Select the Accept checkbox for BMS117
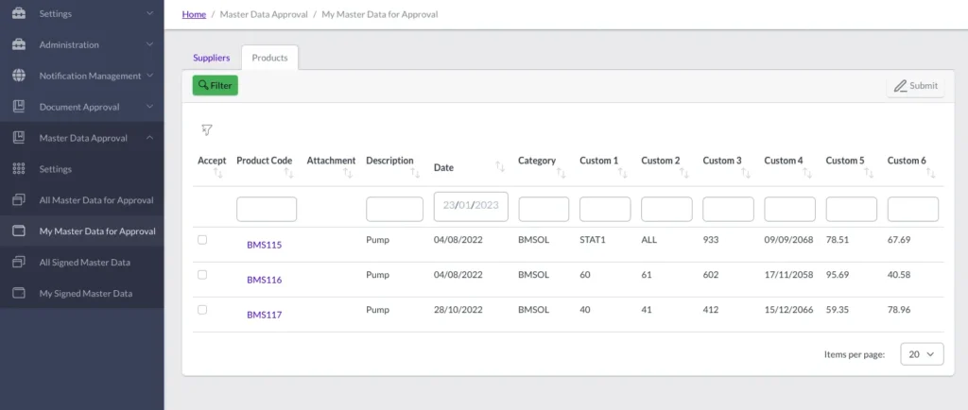The image size is (968, 410). 202,310
